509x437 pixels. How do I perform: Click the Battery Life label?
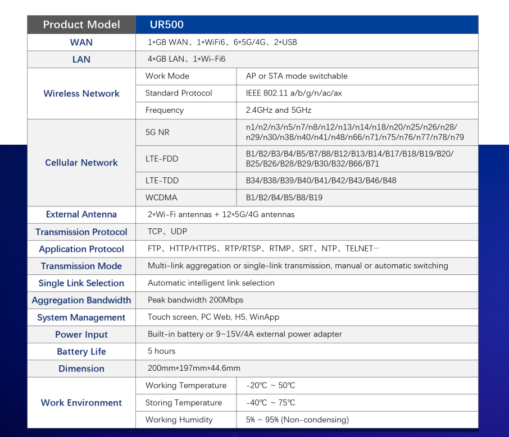(81, 352)
